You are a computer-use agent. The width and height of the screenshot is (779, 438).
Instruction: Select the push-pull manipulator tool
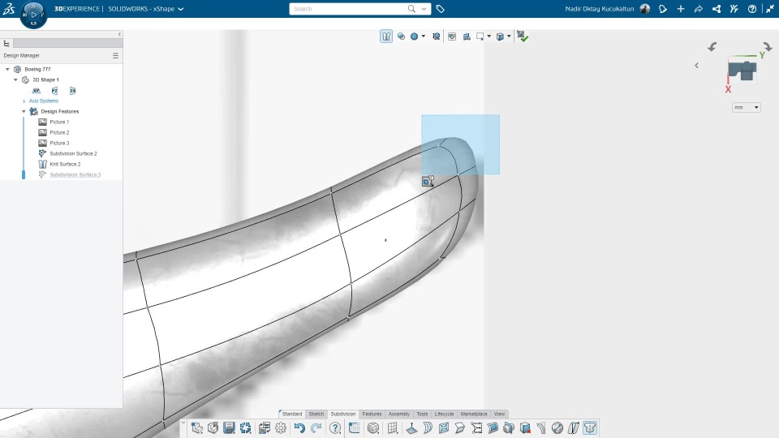tap(411, 427)
